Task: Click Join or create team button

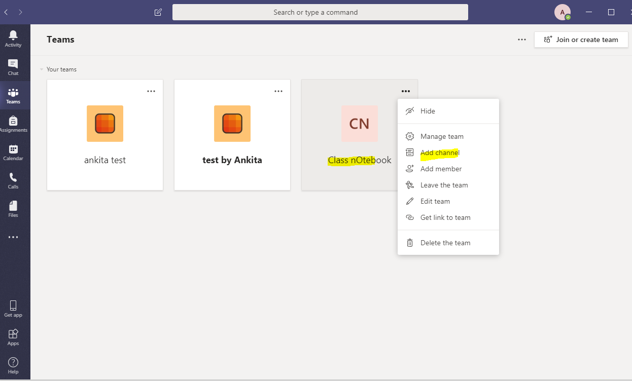Action: coord(581,40)
